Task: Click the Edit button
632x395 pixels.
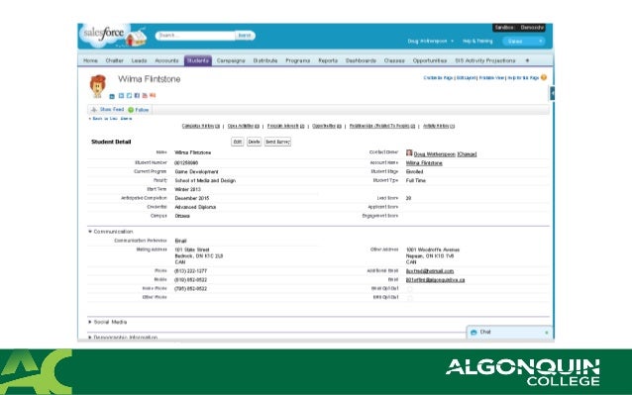Action: coord(238,142)
